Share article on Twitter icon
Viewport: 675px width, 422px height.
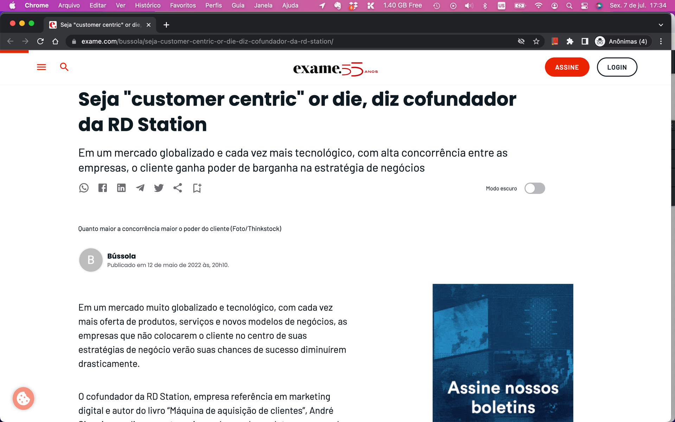(159, 188)
